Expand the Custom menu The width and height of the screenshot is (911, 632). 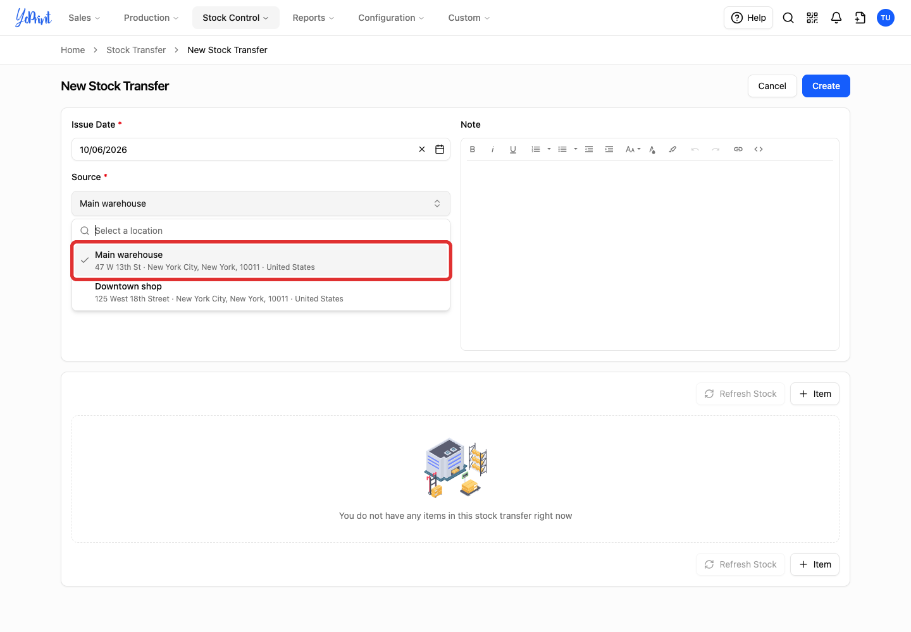pyautogui.click(x=469, y=18)
